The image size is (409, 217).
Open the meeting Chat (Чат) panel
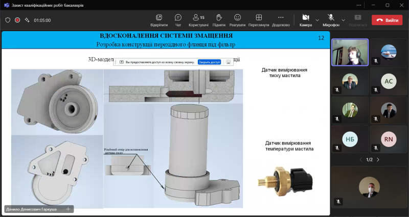pos(178,20)
